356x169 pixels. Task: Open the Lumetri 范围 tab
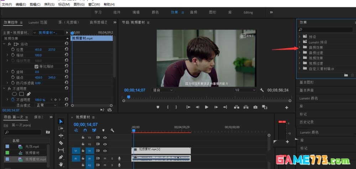click(x=38, y=22)
